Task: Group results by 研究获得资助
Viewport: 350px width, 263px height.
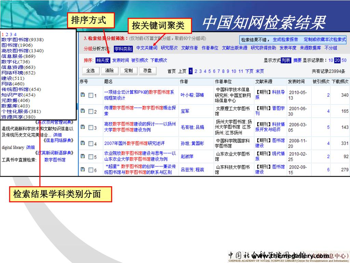Action: coord(264,48)
